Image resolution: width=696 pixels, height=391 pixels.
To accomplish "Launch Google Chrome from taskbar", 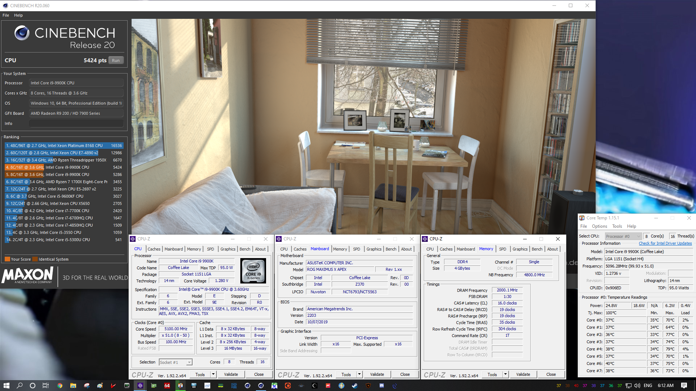I will 59,386.
